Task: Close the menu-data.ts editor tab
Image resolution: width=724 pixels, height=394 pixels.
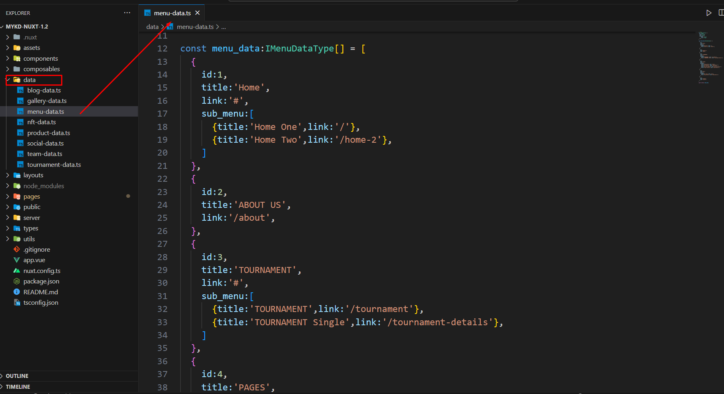Action: (x=197, y=13)
